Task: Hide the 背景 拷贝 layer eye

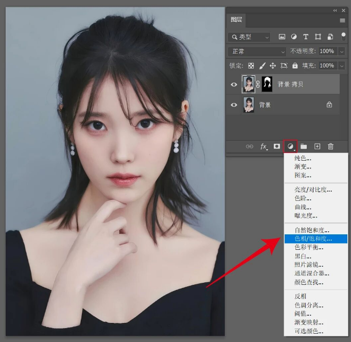Action: (x=234, y=84)
